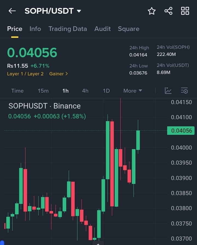Expand the SOPH/USDT pair selector dropdown

click(79, 11)
